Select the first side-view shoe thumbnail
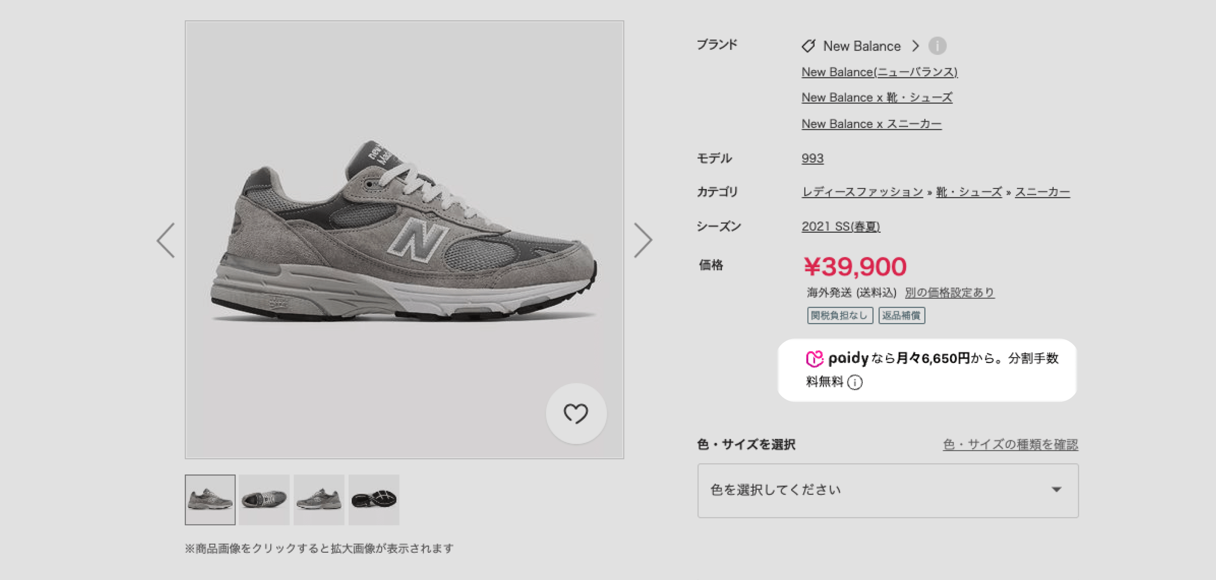 pyautogui.click(x=210, y=500)
